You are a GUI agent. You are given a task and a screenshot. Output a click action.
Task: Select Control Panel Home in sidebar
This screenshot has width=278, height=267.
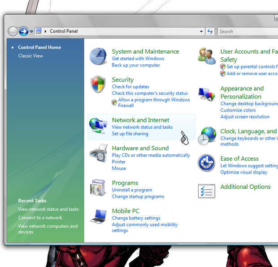(x=39, y=47)
